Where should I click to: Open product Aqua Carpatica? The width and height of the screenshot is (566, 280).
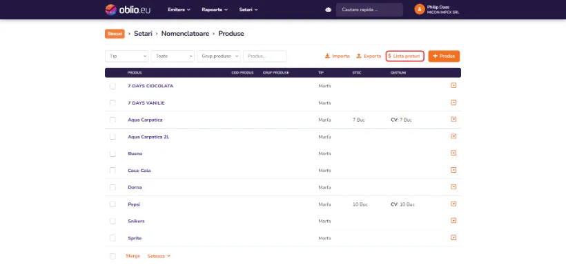[145, 120]
